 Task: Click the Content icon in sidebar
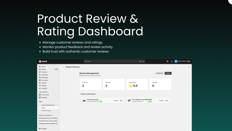tap(40, 83)
